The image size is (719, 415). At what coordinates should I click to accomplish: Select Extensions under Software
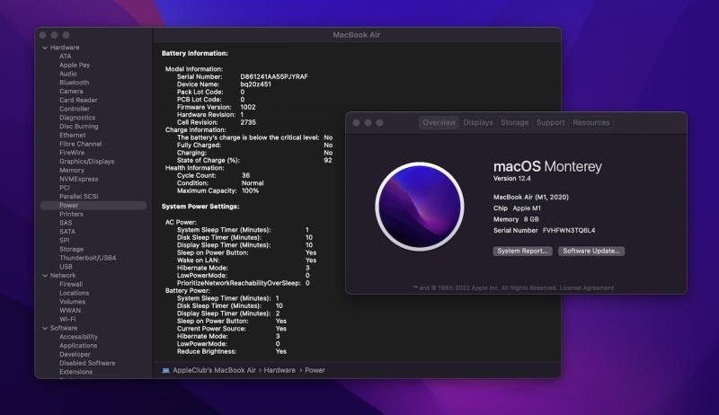(75, 372)
